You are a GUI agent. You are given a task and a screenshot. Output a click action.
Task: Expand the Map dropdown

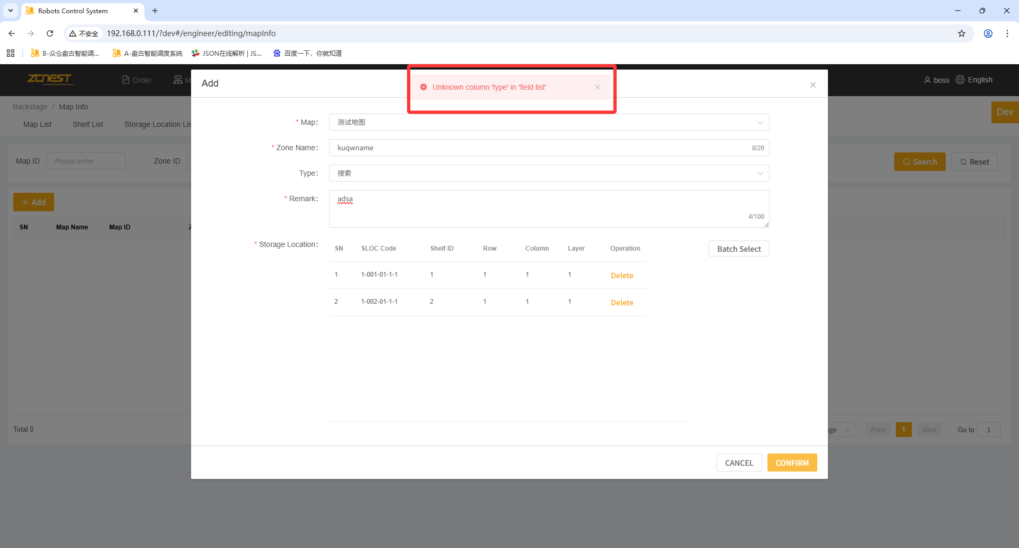pyautogui.click(x=549, y=122)
